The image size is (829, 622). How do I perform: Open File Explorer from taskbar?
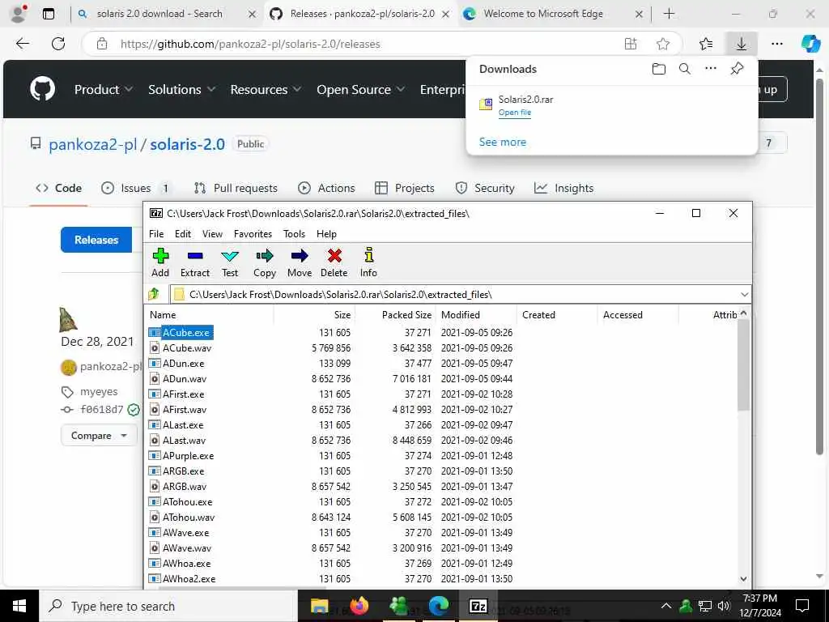click(x=319, y=606)
